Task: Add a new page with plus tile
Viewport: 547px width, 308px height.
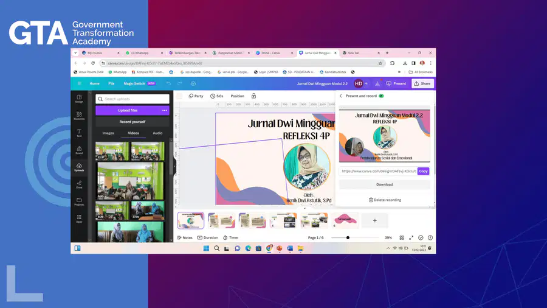Action: point(374,221)
